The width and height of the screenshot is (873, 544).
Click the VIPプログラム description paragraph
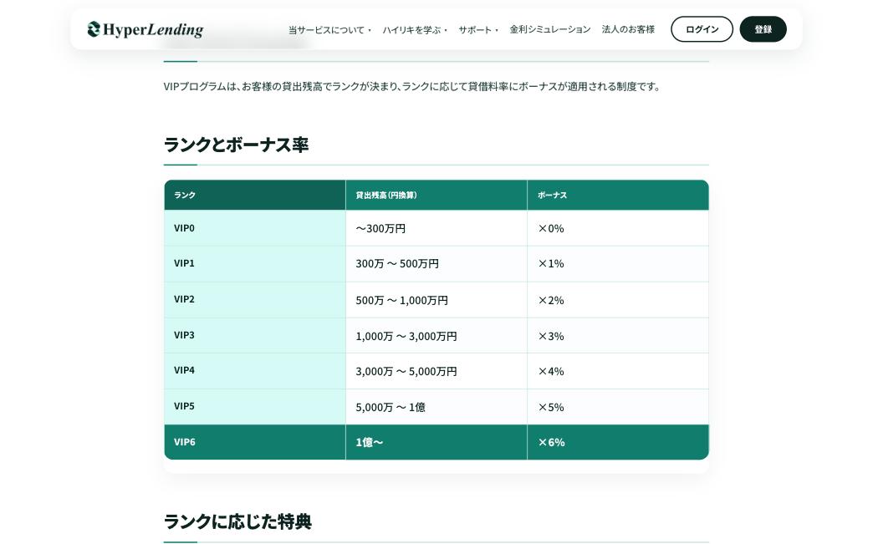pyautogui.click(x=412, y=87)
